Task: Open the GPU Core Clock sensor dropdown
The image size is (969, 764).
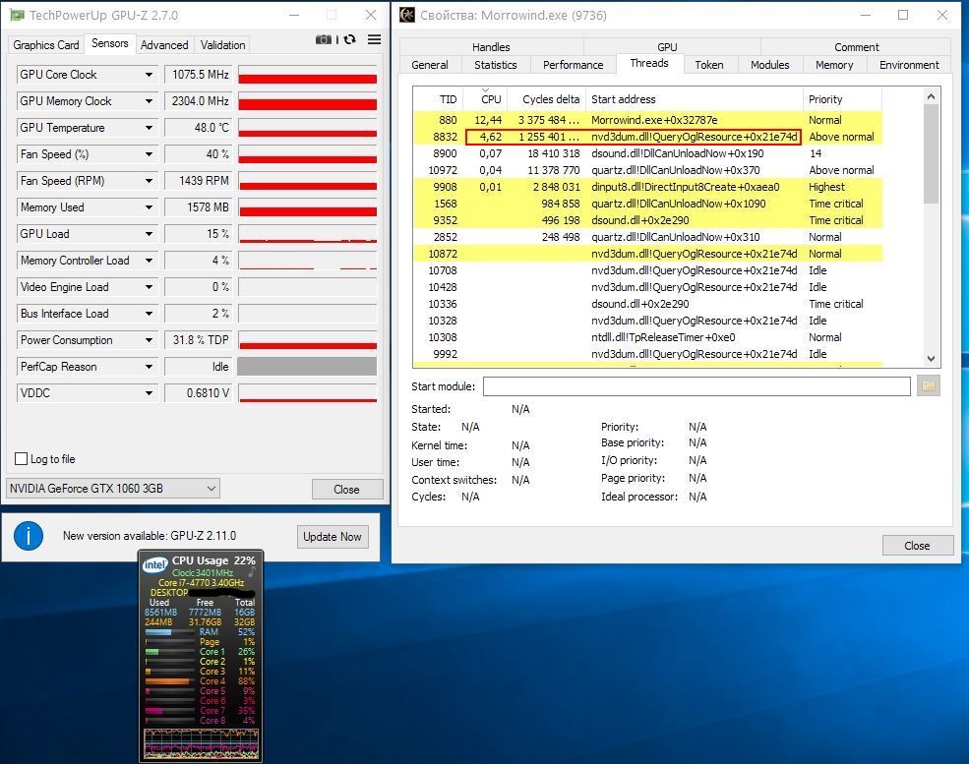Action: tap(149, 75)
